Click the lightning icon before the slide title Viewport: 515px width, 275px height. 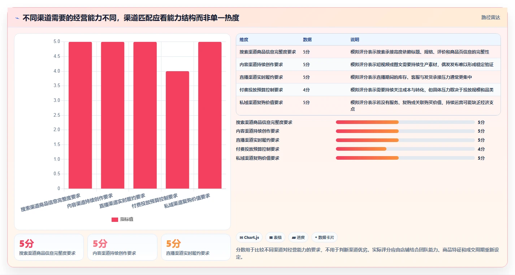pyautogui.click(x=17, y=18)
